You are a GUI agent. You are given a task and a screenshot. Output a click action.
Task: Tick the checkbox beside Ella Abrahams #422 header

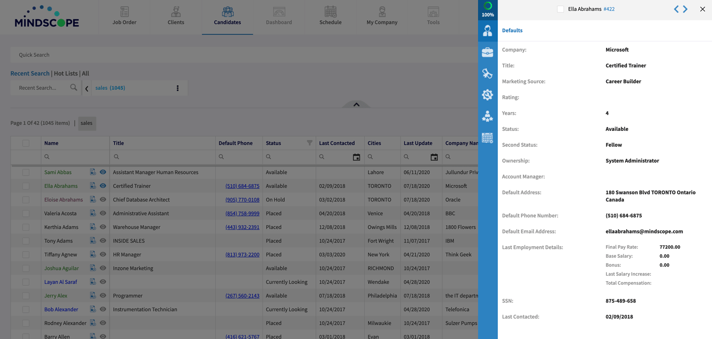[561, 9]
